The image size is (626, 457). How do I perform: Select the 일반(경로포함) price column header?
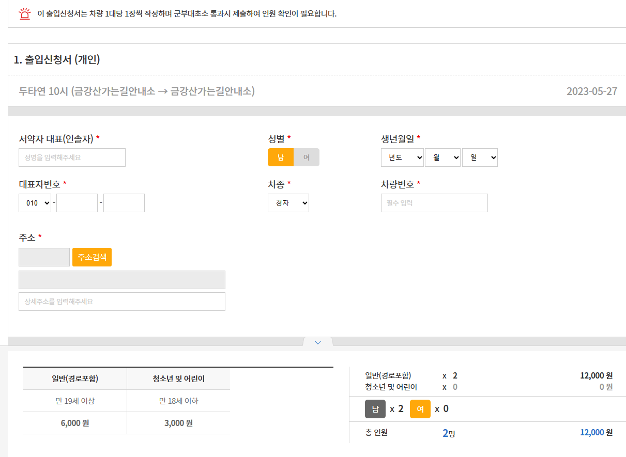75,378
